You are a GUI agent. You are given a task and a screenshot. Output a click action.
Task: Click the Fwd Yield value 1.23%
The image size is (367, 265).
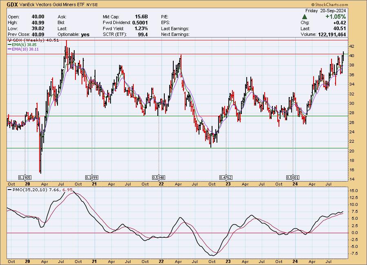pos(141,29)
